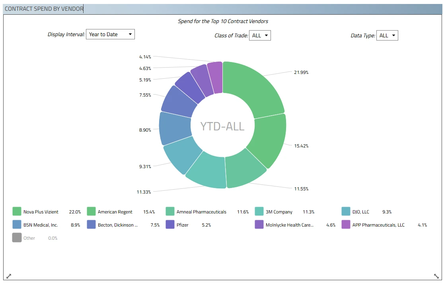
Task: Click the 0.0% legend value
Action: [x=53, y=238]
